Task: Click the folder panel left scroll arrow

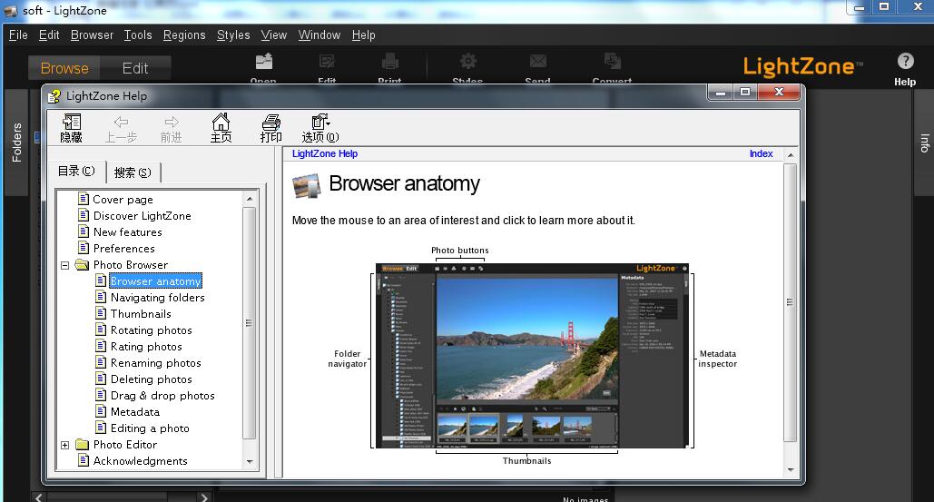Action: tap(39, 497)
